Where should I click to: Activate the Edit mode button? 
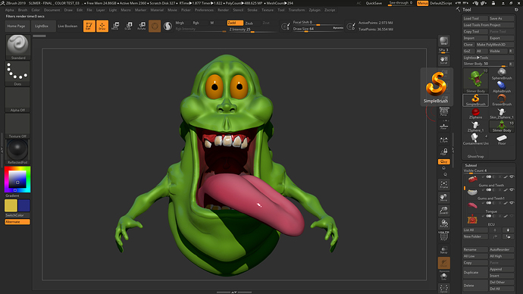[89, 26]
